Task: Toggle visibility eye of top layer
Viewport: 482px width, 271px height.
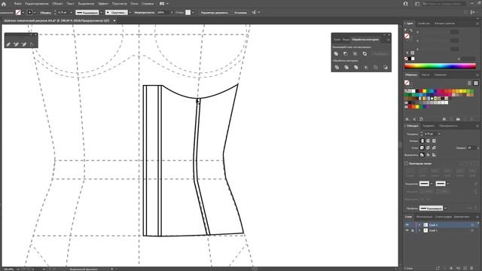Action: pyautogui.click(x=407, y=225)
